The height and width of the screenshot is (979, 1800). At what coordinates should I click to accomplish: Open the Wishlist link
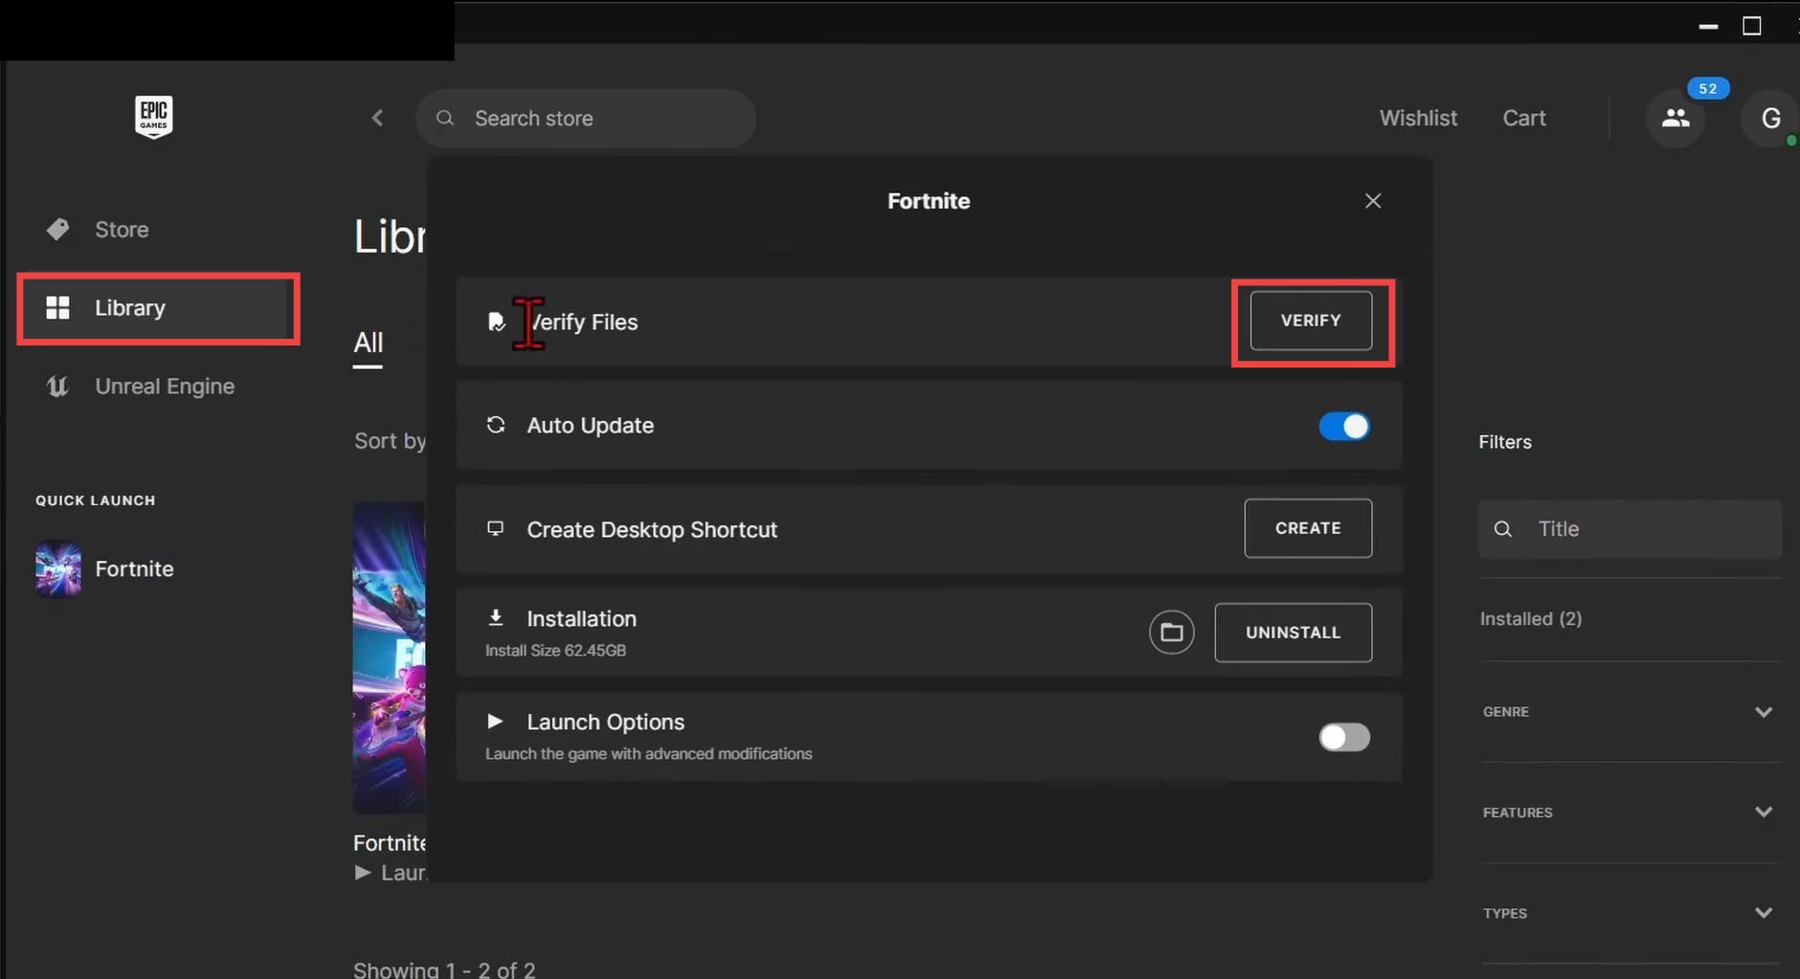[1418, 118]
